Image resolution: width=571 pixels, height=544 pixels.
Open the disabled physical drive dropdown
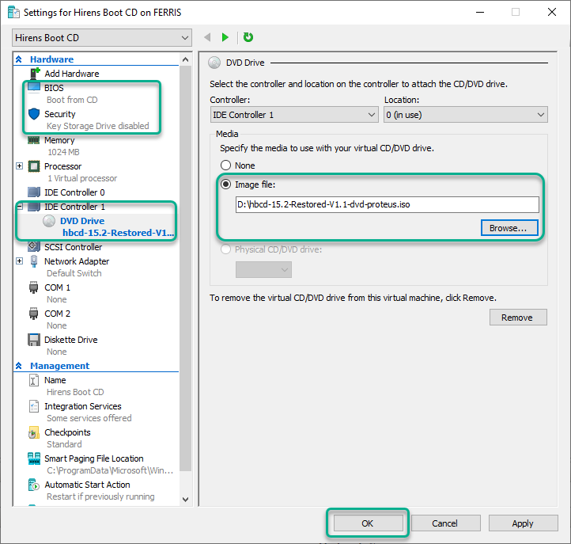(263, 270)
